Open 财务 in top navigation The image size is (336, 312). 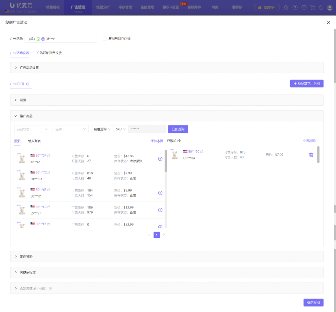point(215,7)
